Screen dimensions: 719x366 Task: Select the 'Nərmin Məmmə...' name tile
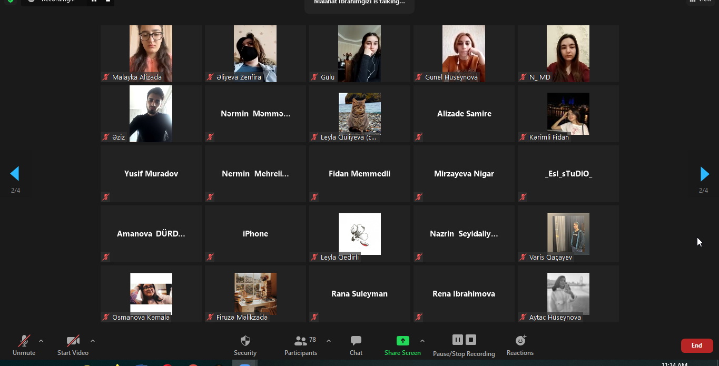click(255, 114)
